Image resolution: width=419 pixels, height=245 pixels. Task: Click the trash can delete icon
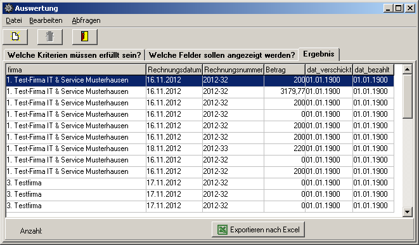(x=50, y=37)
